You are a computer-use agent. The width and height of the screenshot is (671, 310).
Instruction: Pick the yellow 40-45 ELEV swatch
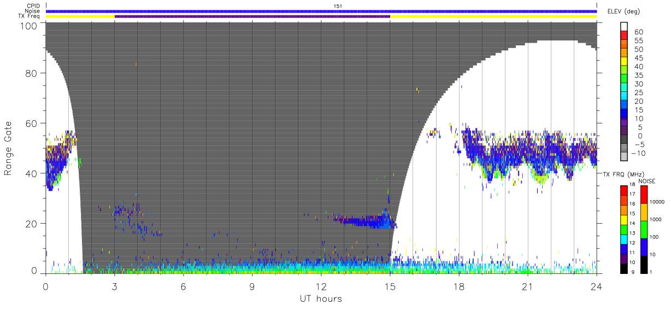pos(624,62)
